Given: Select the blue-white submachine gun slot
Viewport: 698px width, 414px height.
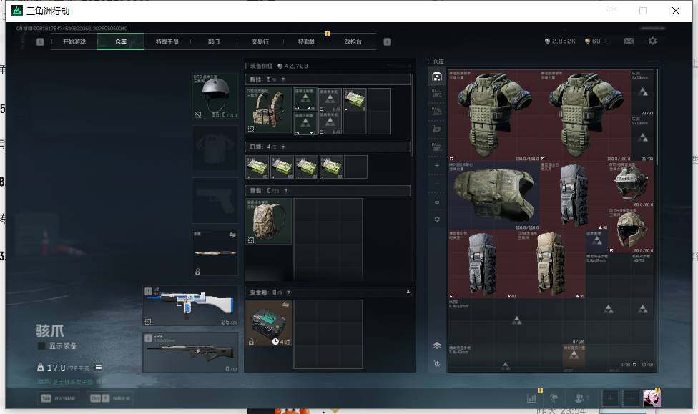Looking at the screenshot, I should tap(190, 306).
